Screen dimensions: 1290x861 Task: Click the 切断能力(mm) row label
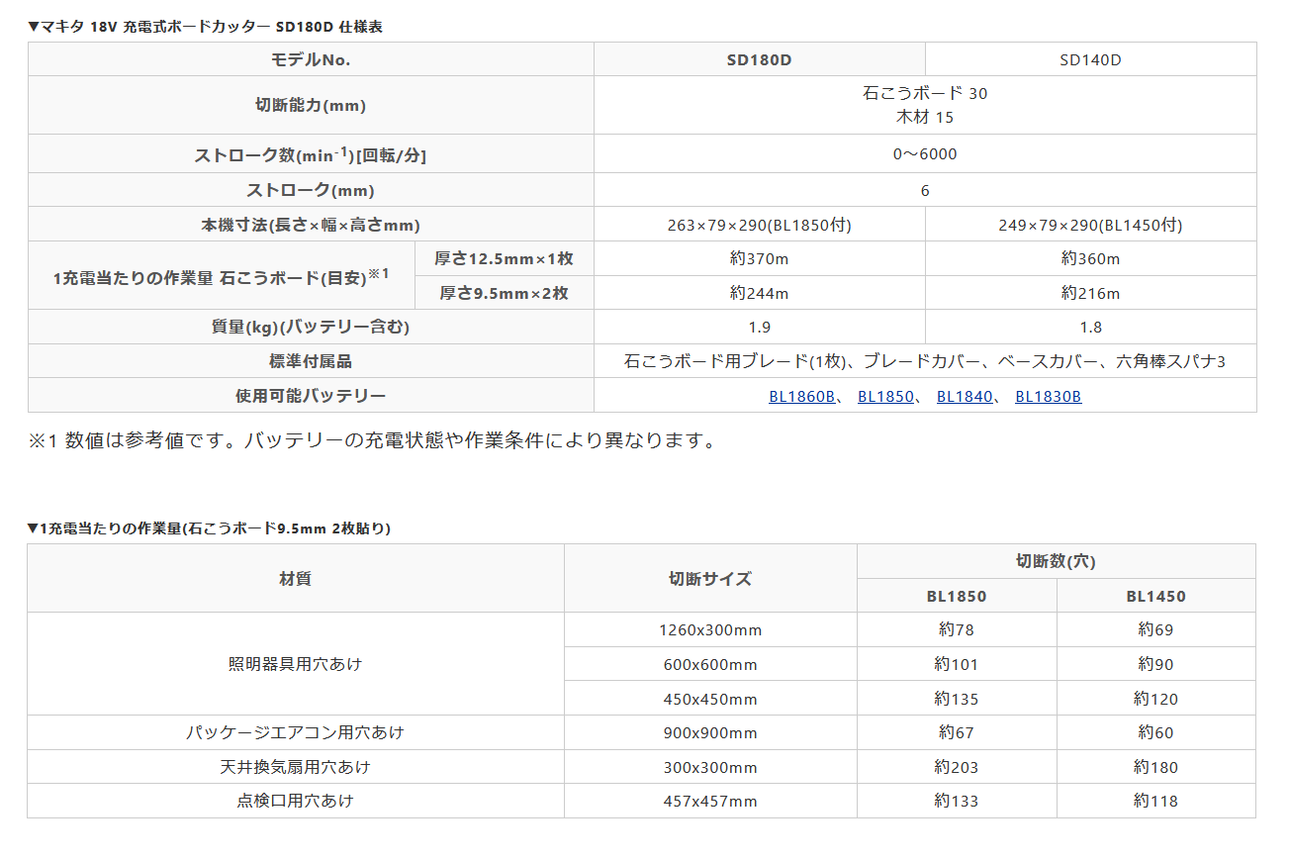click(311, 105)
